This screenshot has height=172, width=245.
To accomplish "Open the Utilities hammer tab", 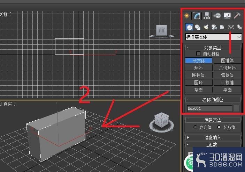I will click(x=237, y=16).
